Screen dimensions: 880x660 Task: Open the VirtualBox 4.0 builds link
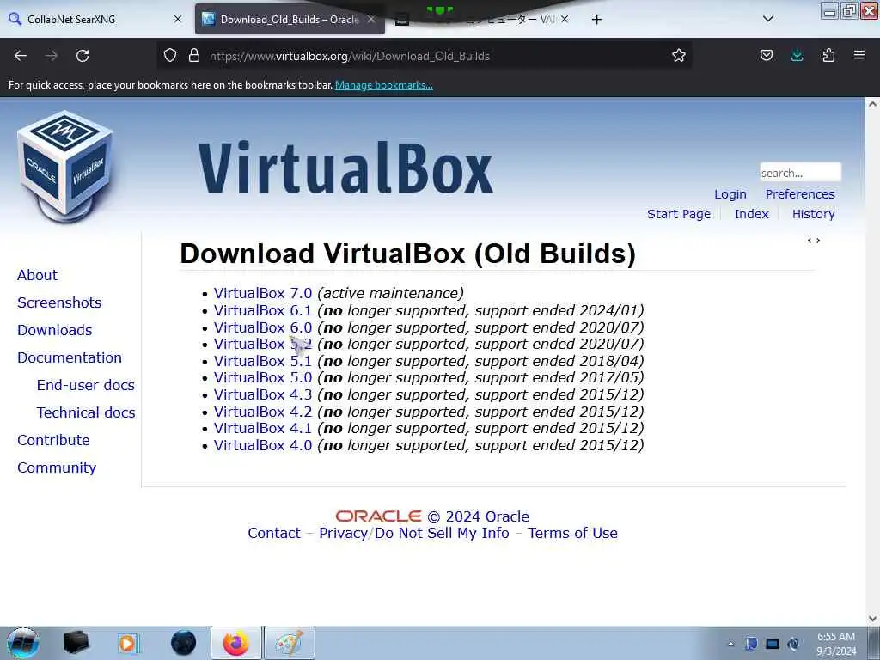pyautogui.click(x=263, y=445)
